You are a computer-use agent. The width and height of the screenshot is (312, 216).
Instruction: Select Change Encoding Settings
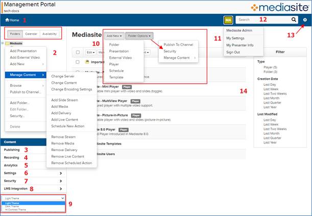pyautogui.click(x=71, y=89)
